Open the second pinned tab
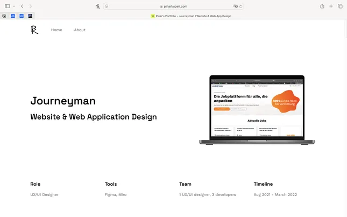The width and height of the screenshot is (347, 217). (x=13, y=16)
